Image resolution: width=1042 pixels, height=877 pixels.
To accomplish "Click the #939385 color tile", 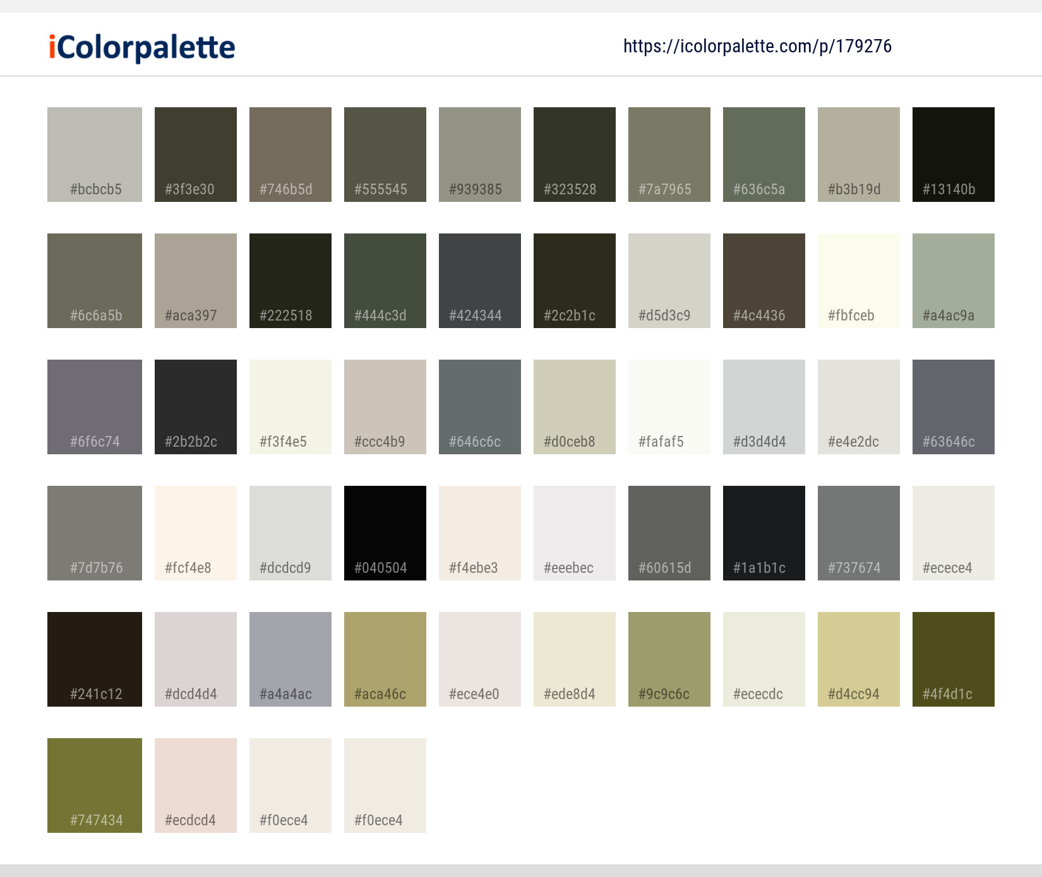I will (x=480, y=155).
